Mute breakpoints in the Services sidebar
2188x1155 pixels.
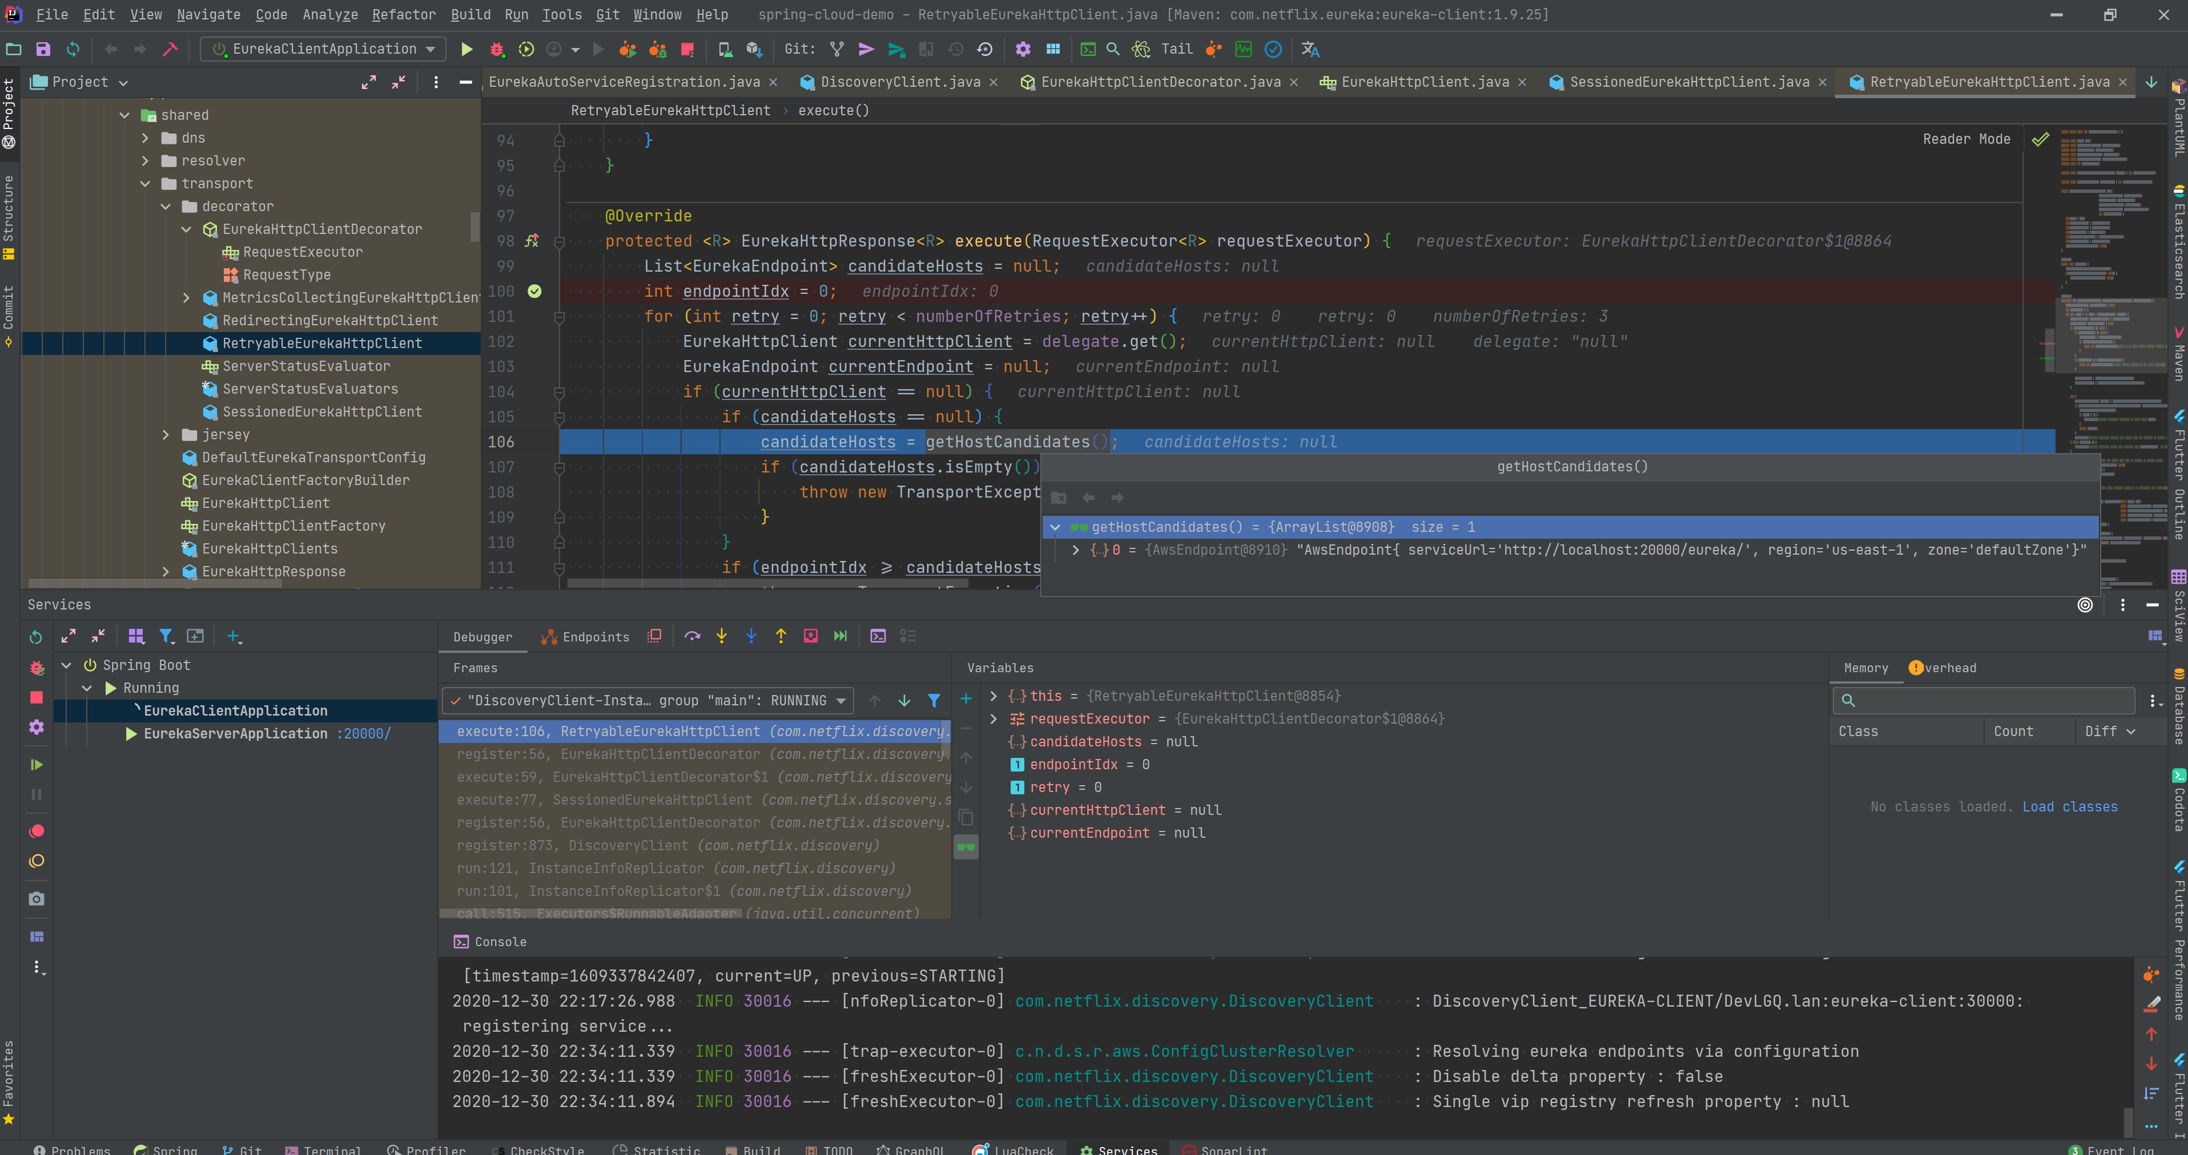tap(37, 861)
